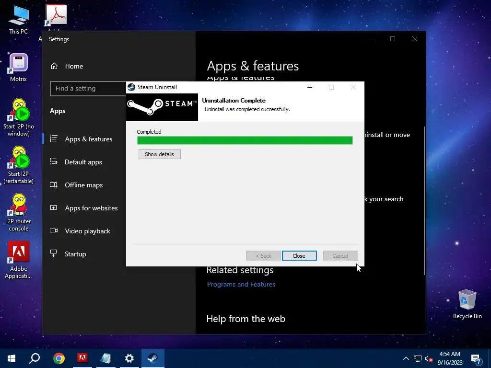Launch Google Chrome from taskbar
The width and height of the screenshot is (491, 368).
tap(59, 358)
